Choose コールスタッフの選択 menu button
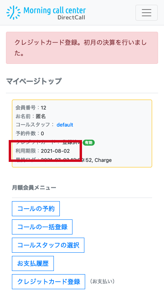Image resolution: width=164 pixels, height=292 pixels. click(x=48, y=245)
